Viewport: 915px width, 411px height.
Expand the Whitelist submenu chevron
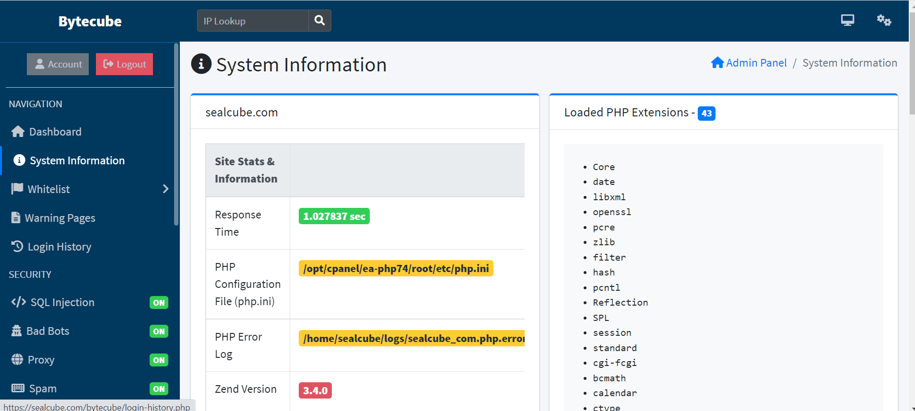pyautogui.click(x=165, y=189)
